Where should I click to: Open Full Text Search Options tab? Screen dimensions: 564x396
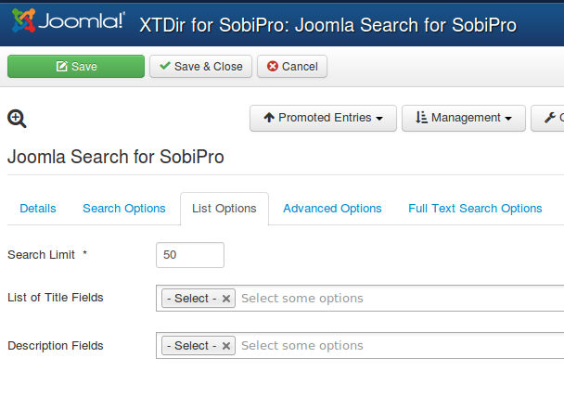475,209
